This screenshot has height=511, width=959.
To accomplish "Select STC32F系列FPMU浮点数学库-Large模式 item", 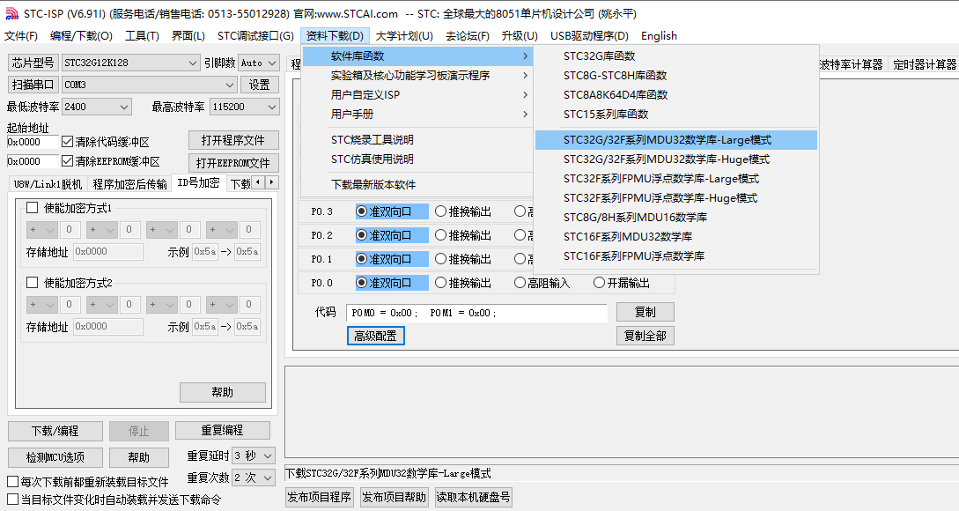I will pos(675,179).
